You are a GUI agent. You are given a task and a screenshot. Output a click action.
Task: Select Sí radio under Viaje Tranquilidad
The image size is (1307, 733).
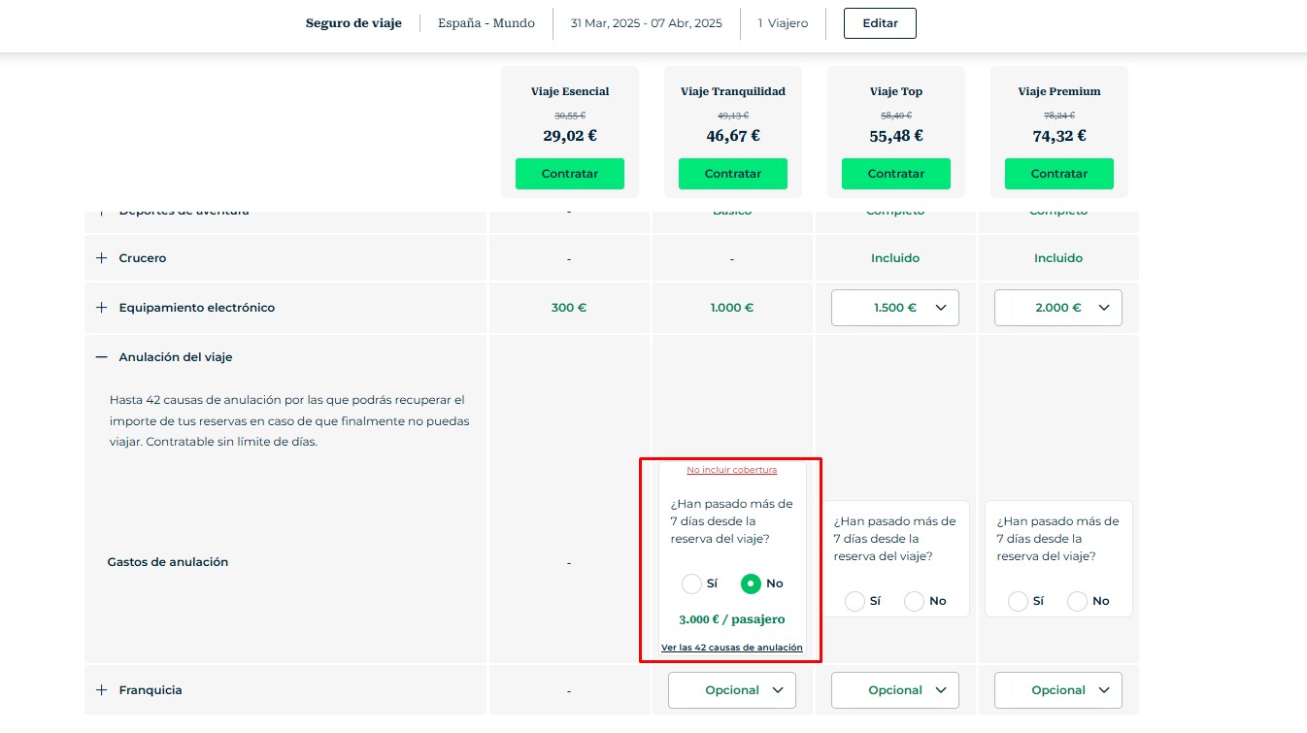[691, 583]
